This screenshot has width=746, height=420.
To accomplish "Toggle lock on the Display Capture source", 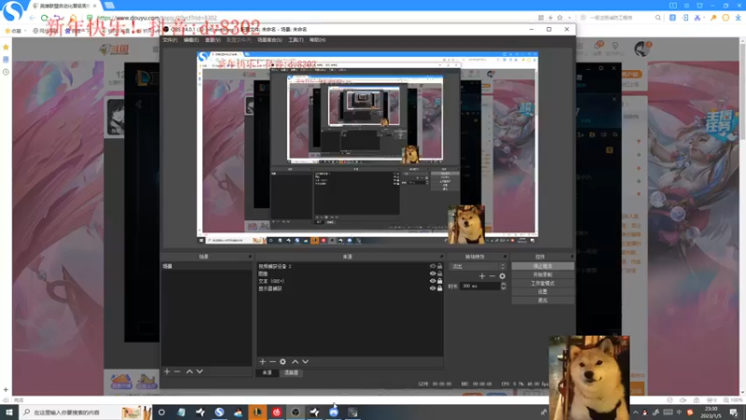I will coord(439,288).
